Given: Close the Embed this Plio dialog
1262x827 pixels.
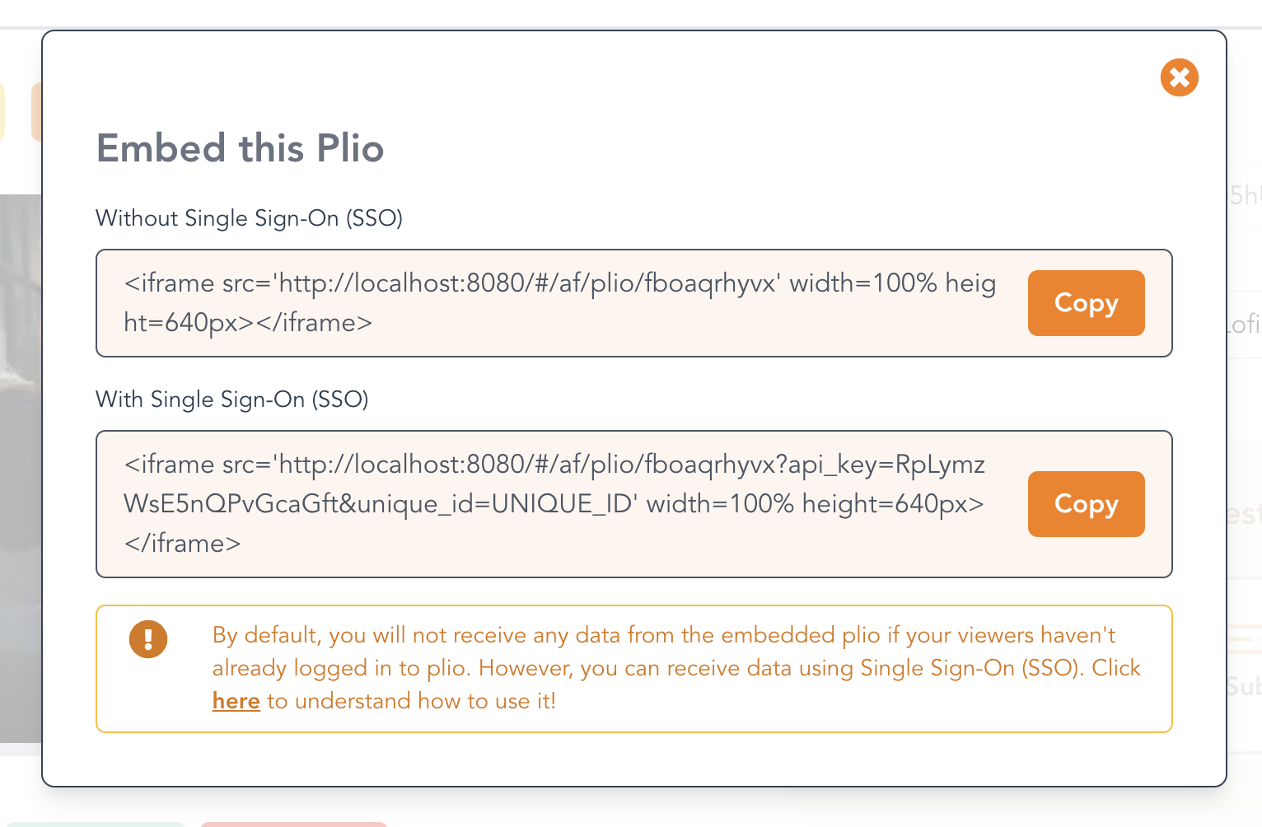Looking at the screenshot, I should point(1180,77).
